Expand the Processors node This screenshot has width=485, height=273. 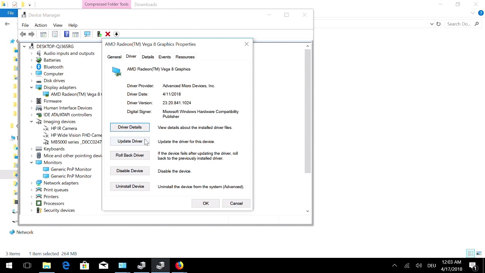click(31, 204)
